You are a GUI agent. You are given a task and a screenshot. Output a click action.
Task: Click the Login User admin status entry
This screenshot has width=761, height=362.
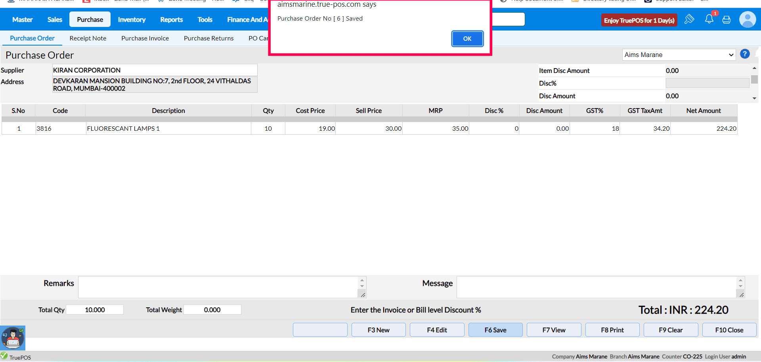point(725,356)
